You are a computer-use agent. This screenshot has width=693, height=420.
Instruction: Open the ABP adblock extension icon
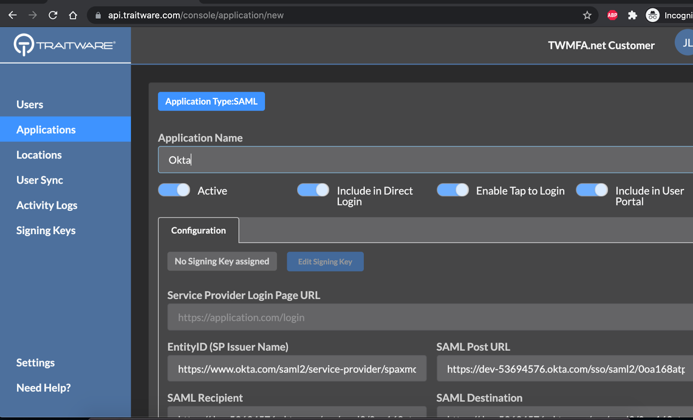click(x=612, y=15)
